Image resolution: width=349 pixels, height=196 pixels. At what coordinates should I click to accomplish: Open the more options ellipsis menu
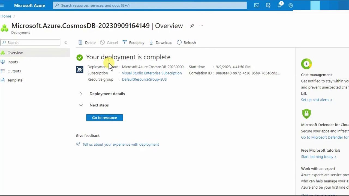click(201, 26)
